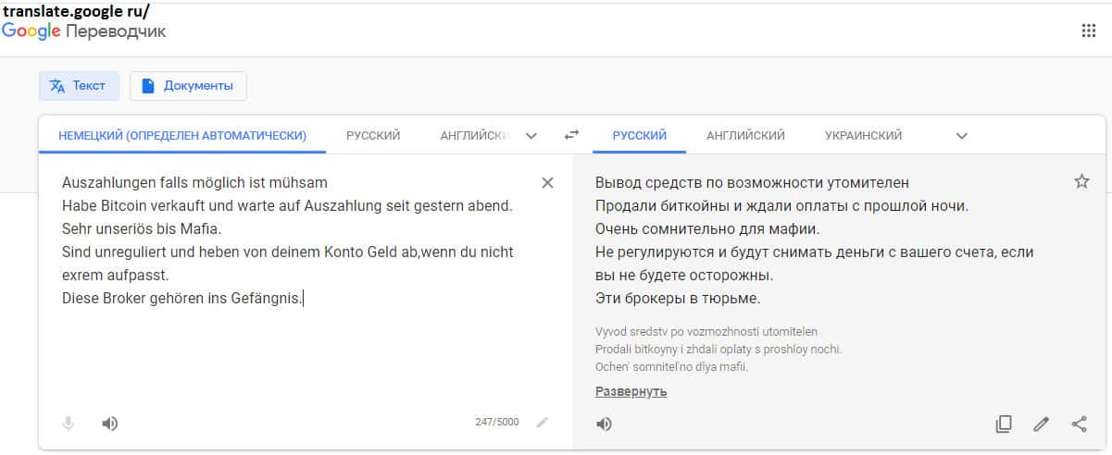Listen to the Russian translation
Viewport: 1112px width, 455px height.
click(x=604, y=424)
